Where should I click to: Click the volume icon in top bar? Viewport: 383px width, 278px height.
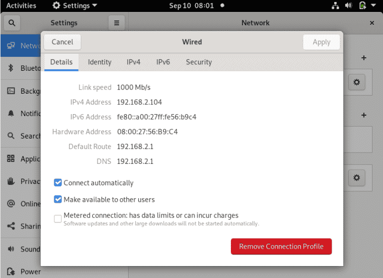(x=348, y=5)
